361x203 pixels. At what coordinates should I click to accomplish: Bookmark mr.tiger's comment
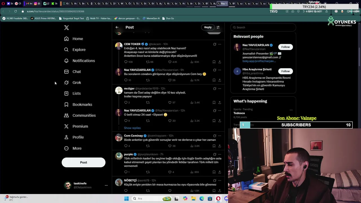(214, 102)
